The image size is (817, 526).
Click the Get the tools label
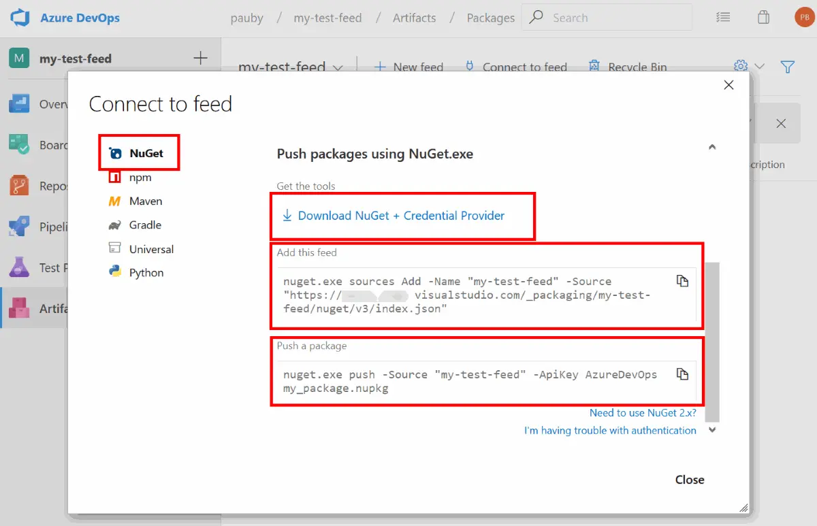[x=306, y=186]
